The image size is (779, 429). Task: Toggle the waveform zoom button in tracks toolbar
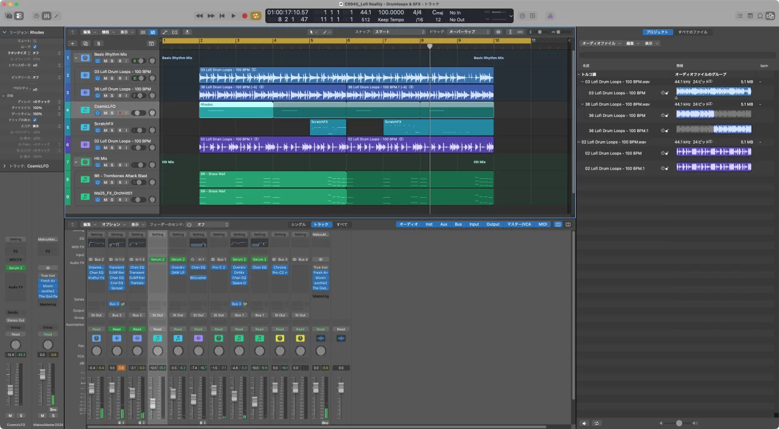(x=499, y=32)
